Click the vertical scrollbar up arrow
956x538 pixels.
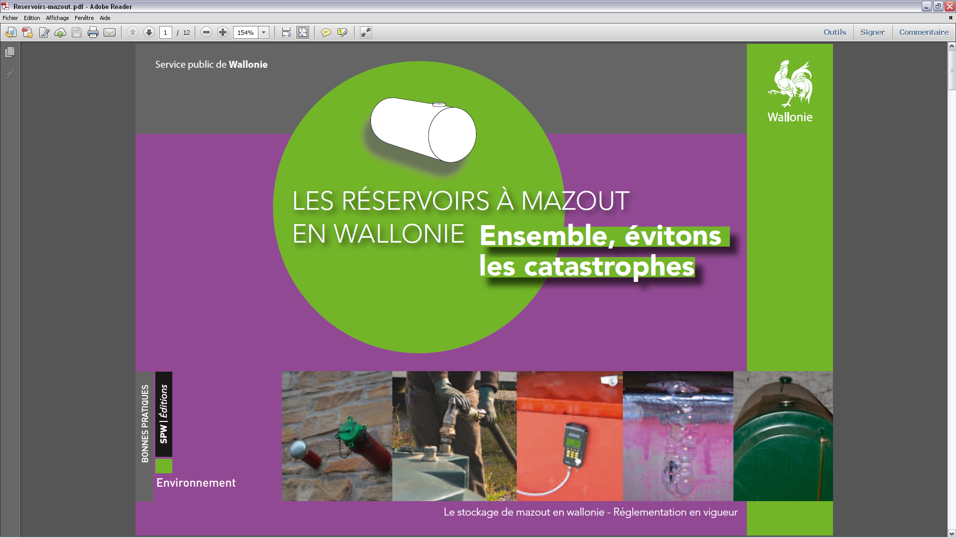tap(952, 46)
